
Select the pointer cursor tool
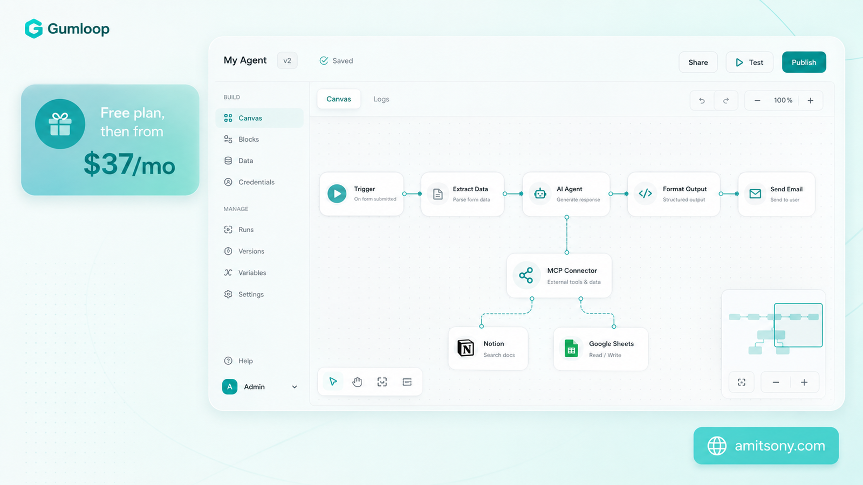[x=333, y=382]
